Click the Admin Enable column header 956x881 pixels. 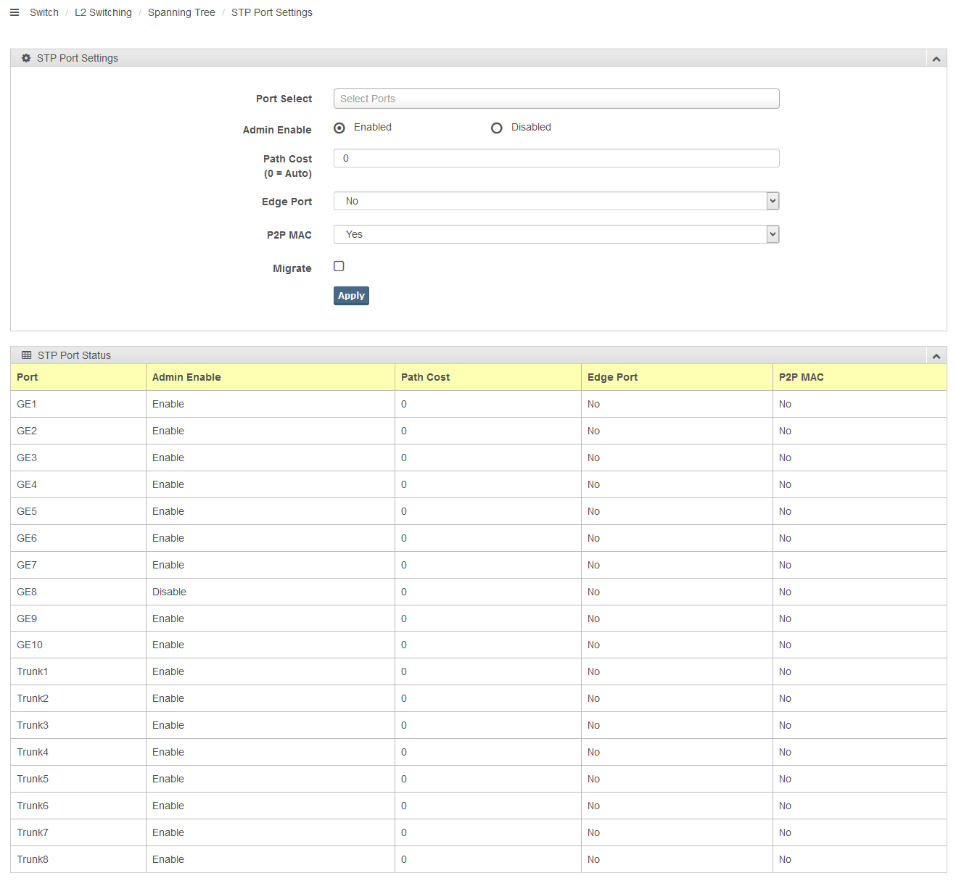click(271, 377)
